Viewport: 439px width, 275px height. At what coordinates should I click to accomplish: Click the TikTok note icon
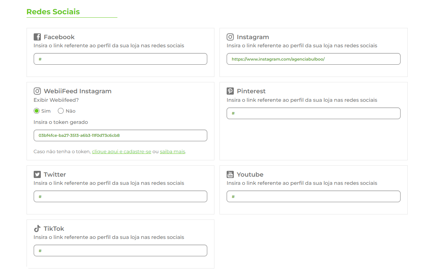(x=37, y=229)
